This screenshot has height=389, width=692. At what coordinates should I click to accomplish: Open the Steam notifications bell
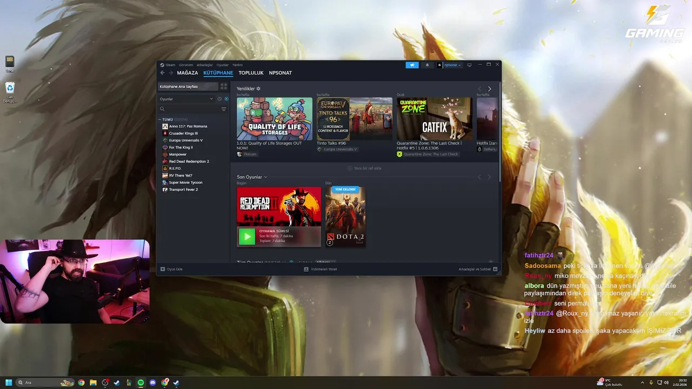click(x=427, y=65)
